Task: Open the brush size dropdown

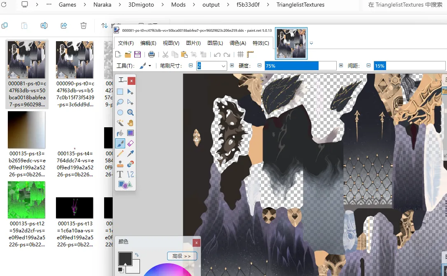Action: coord(223,66)
